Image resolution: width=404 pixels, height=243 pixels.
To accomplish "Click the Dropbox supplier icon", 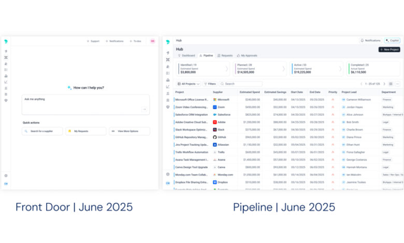I will [x=215, y=182].
